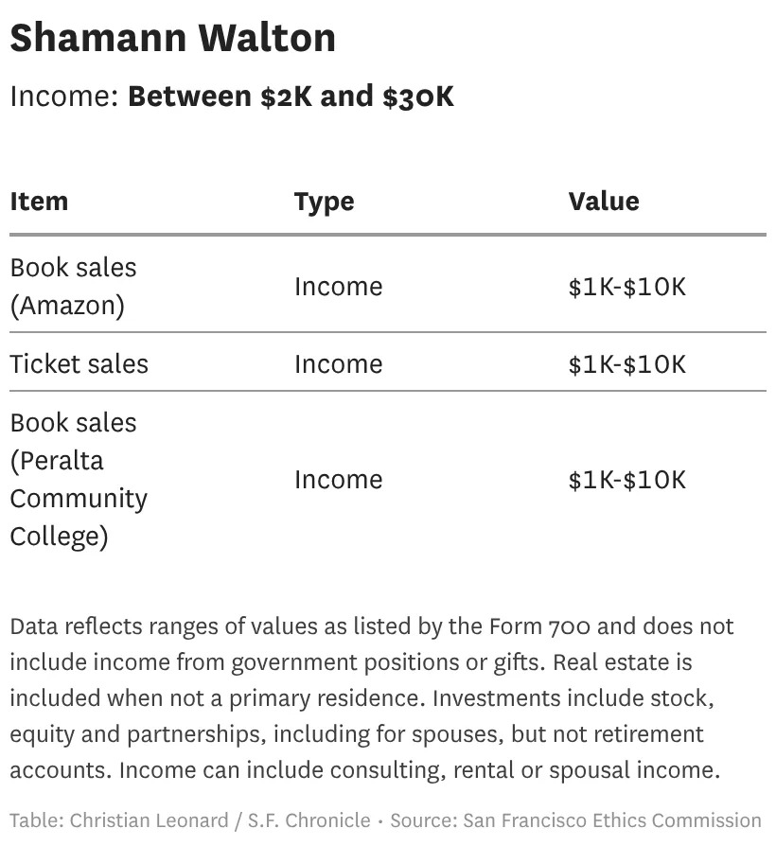This screenshot has width=776, height=846.
Task: Click the Value cell for Amazon book sales
Action: pos(626,287)
